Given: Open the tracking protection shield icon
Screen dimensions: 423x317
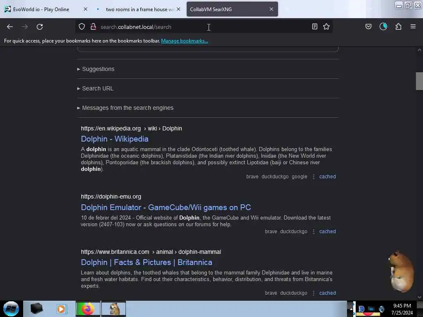Looking at the screenshot, I should pyautogui.click(x=82, y=27).
